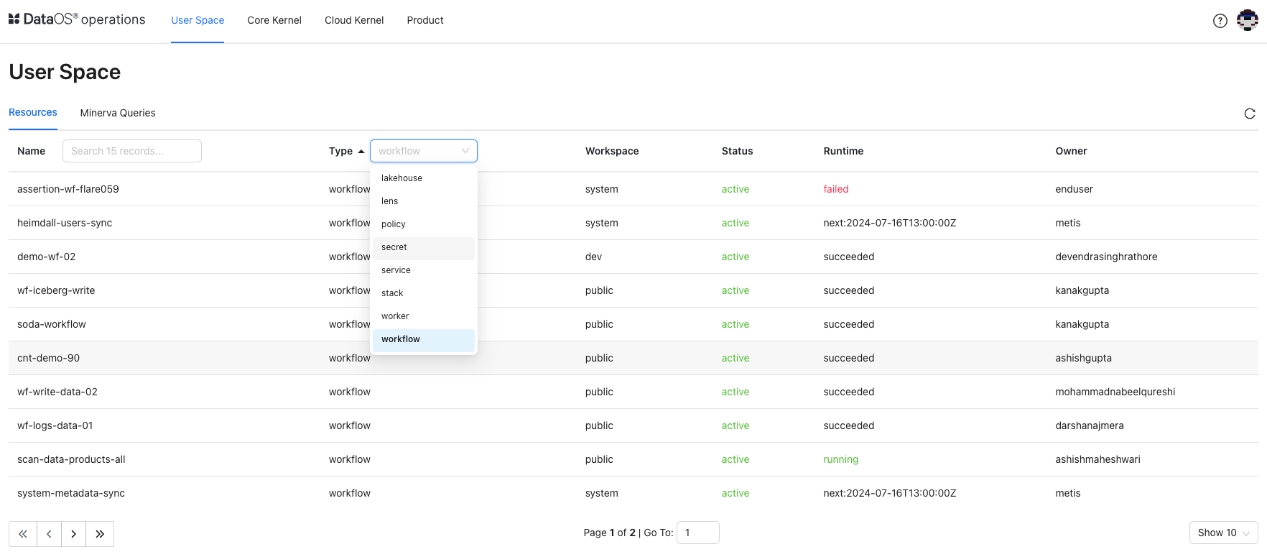Image resolution: width=1267 pixels, height=557 pixels.
Task: Jump to the last page arrow
Action: [100, 534]
